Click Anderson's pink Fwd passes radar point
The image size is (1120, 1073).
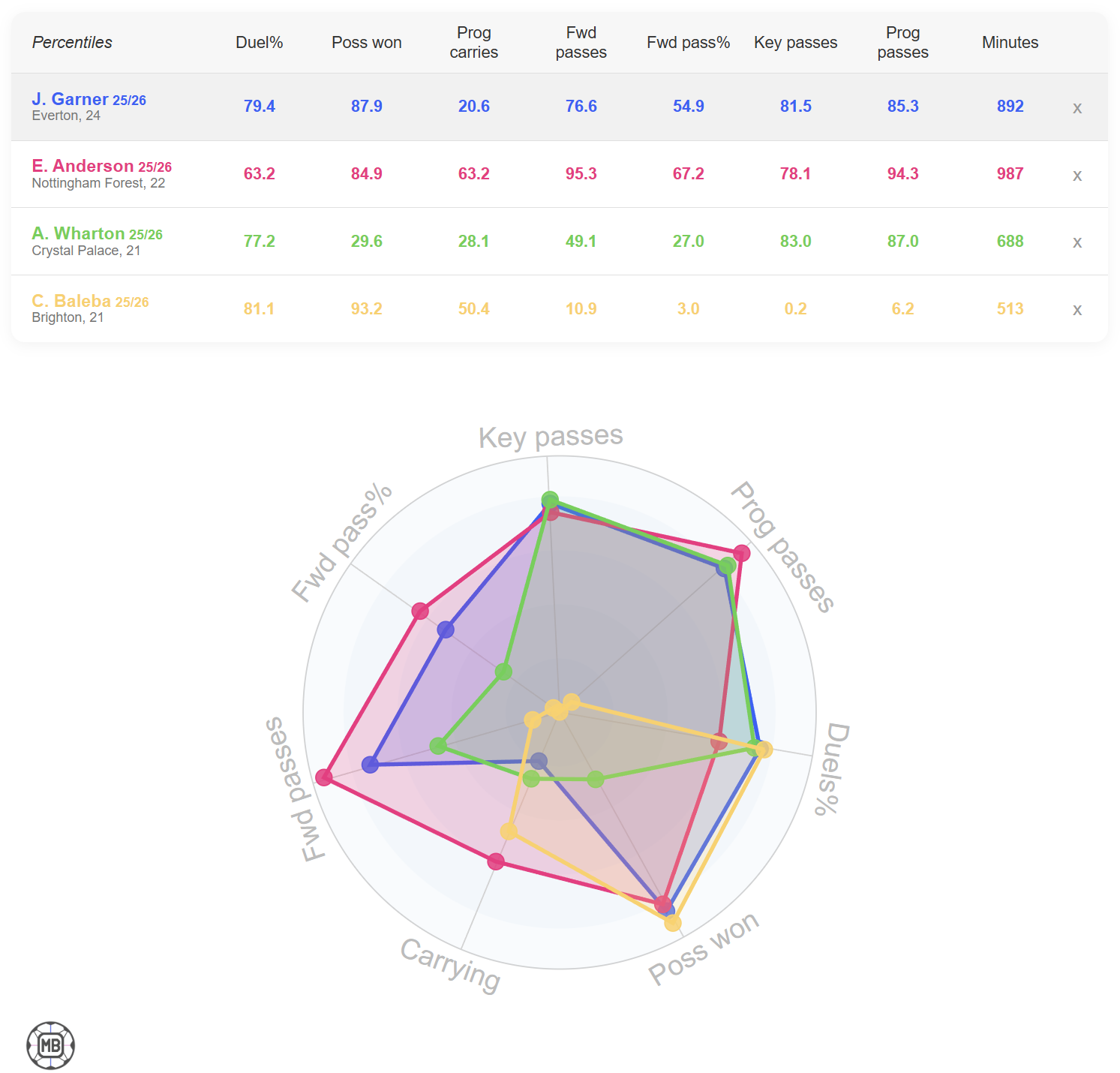tap(324, 777)
